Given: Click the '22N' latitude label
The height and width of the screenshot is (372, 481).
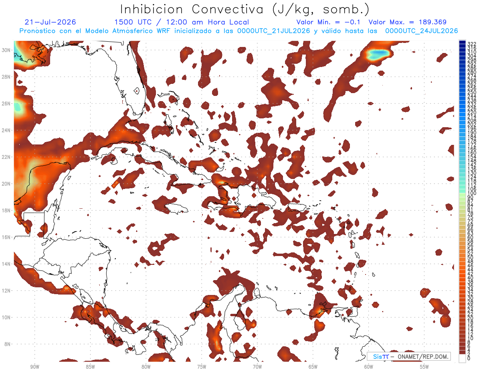Looking at the screenshot, I should (x=6, y=157).
